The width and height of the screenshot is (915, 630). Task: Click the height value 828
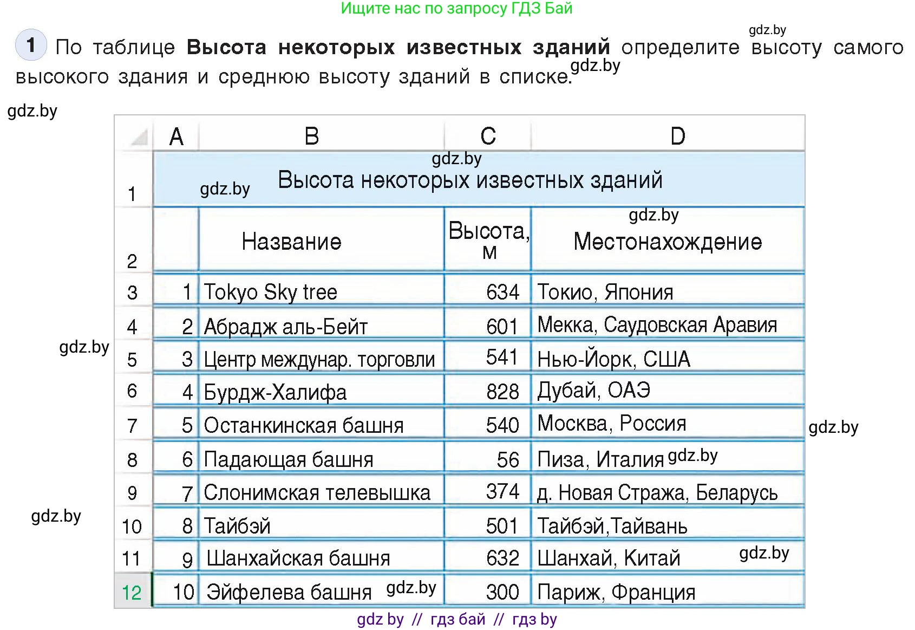(x=504, y=391)
